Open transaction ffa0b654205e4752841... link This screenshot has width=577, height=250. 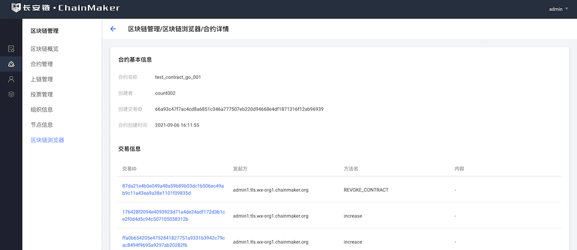(173, 241)
